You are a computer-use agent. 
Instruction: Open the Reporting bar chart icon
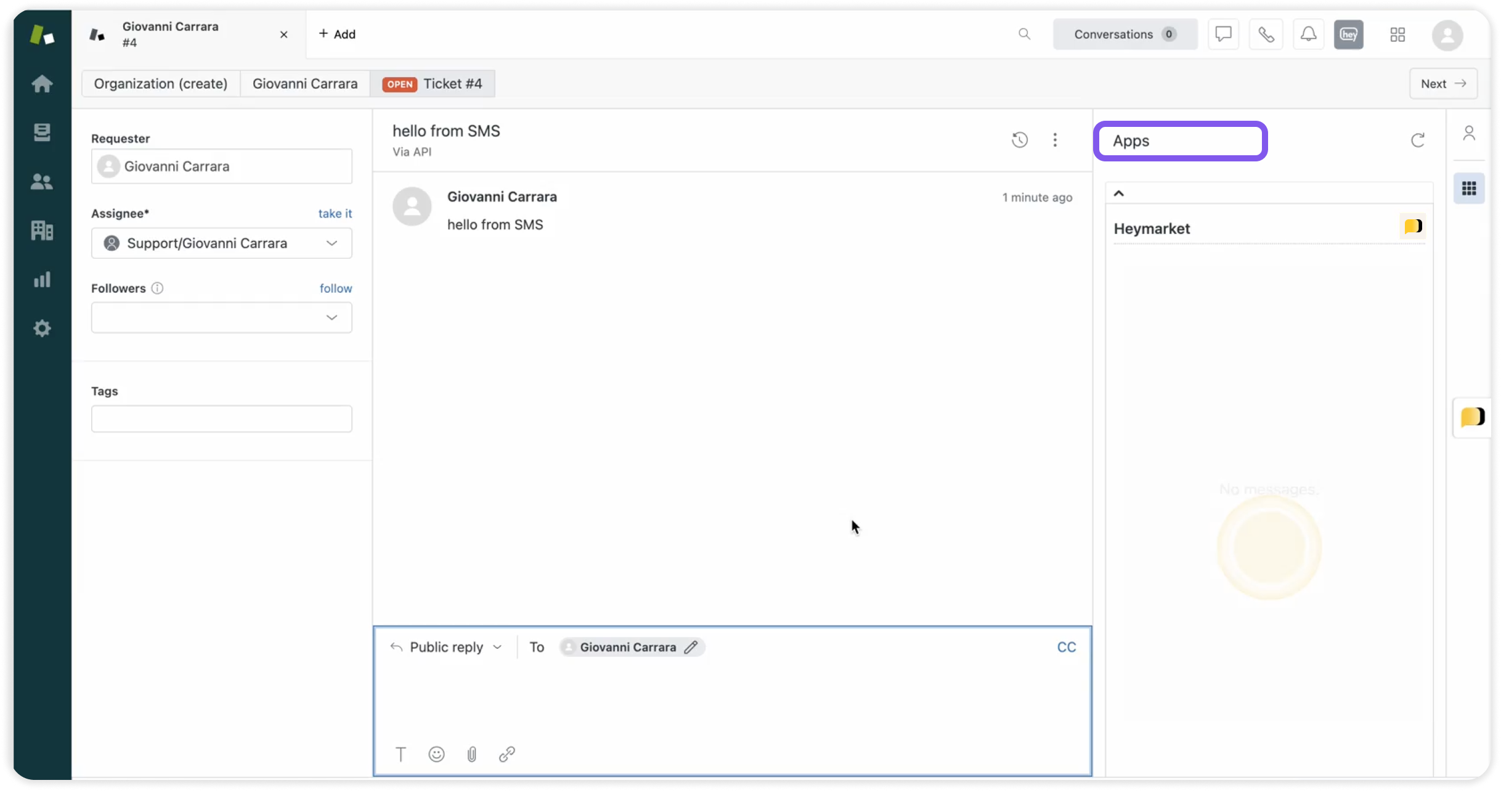(42, 280)
